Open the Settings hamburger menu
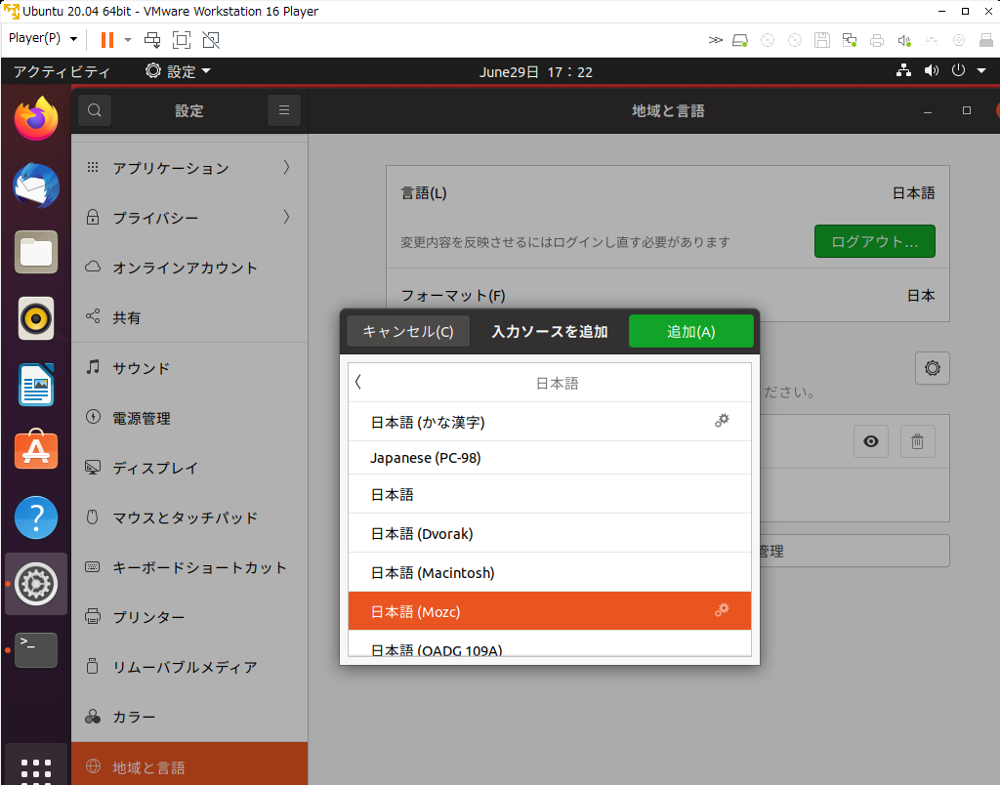Image resolution: width=1000 pixels, height=785 pixels. [x=284, y=110]
